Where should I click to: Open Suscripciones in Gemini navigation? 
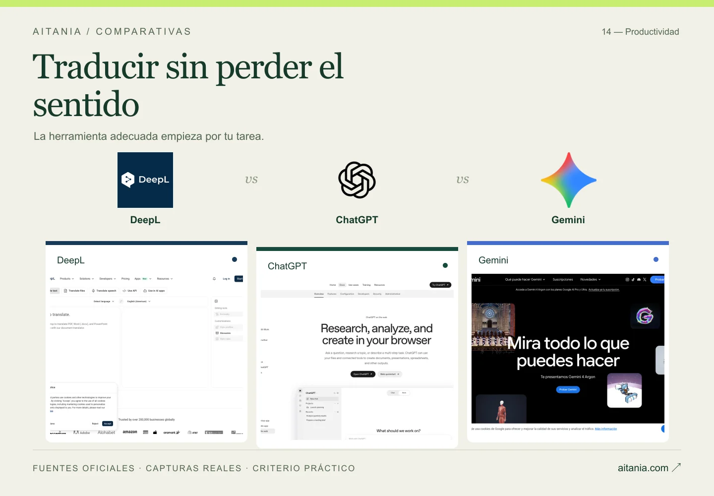point(563,280)
